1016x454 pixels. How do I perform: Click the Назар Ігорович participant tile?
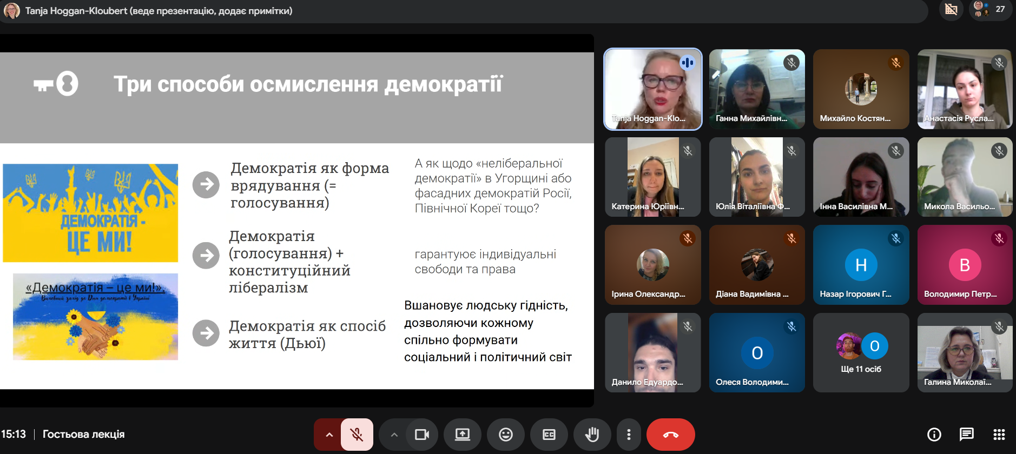click(x=861, y=265)
